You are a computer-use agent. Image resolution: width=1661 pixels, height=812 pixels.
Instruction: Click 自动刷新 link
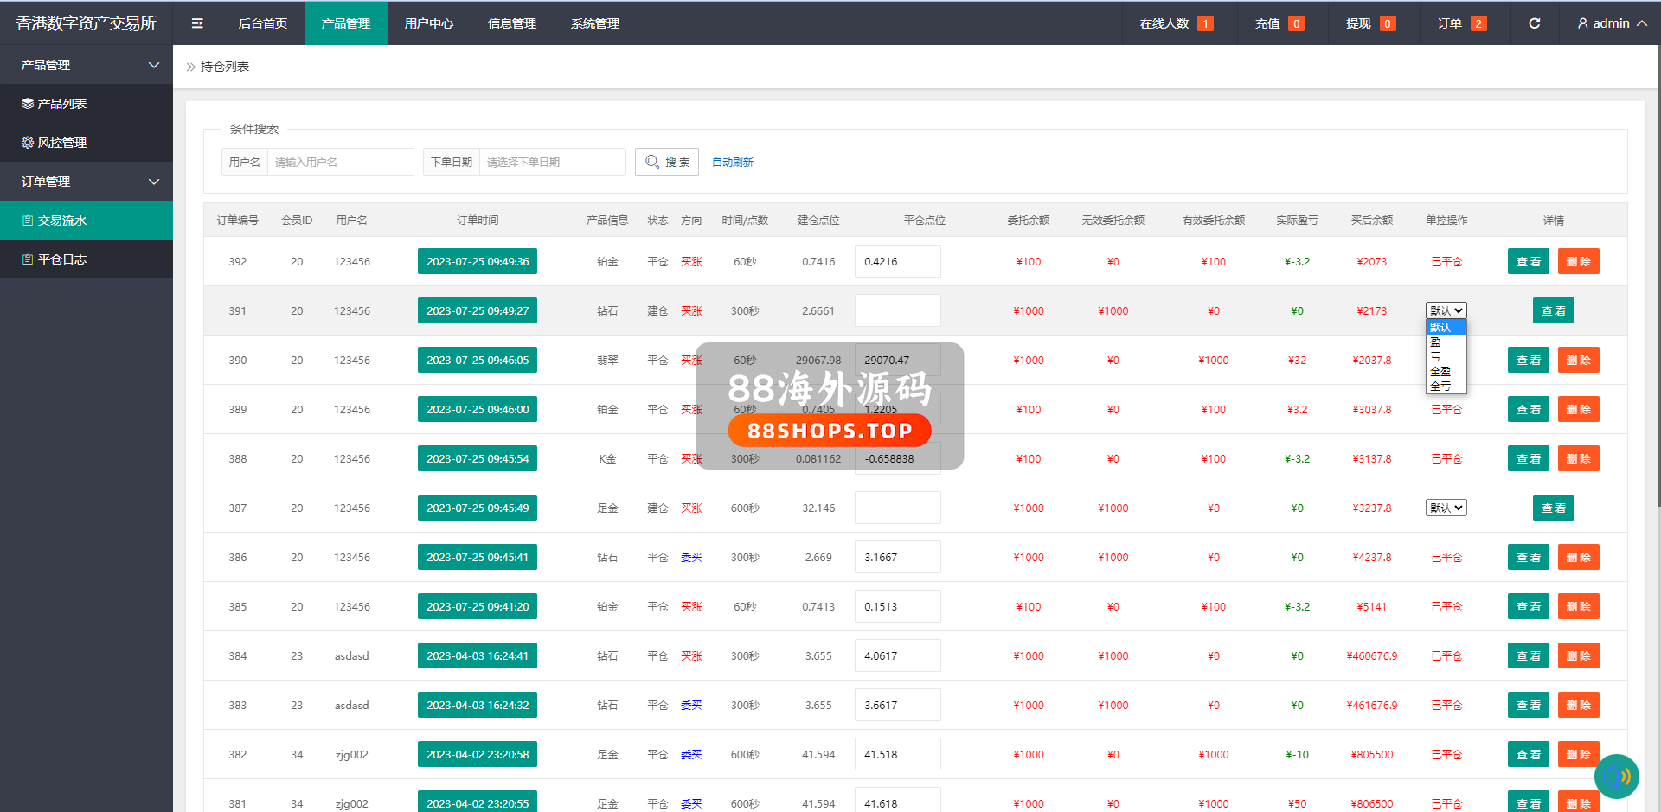coord(732,163)
